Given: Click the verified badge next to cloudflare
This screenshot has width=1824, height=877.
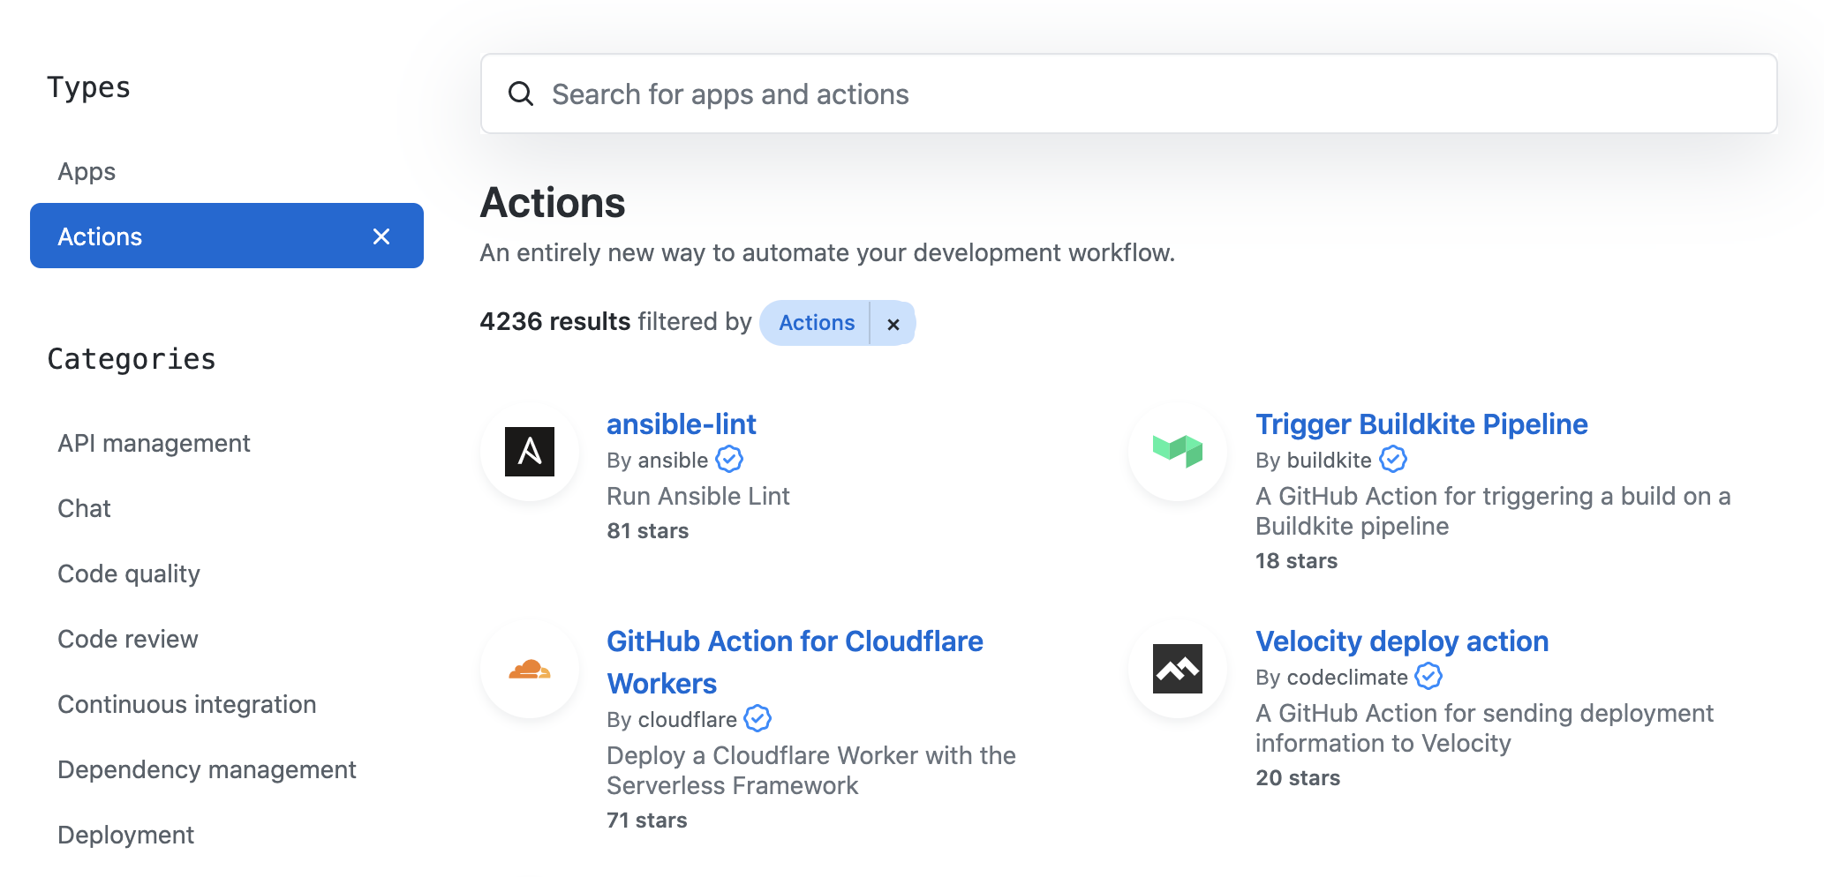Looking at the screenshot, I should pos(757,718).
